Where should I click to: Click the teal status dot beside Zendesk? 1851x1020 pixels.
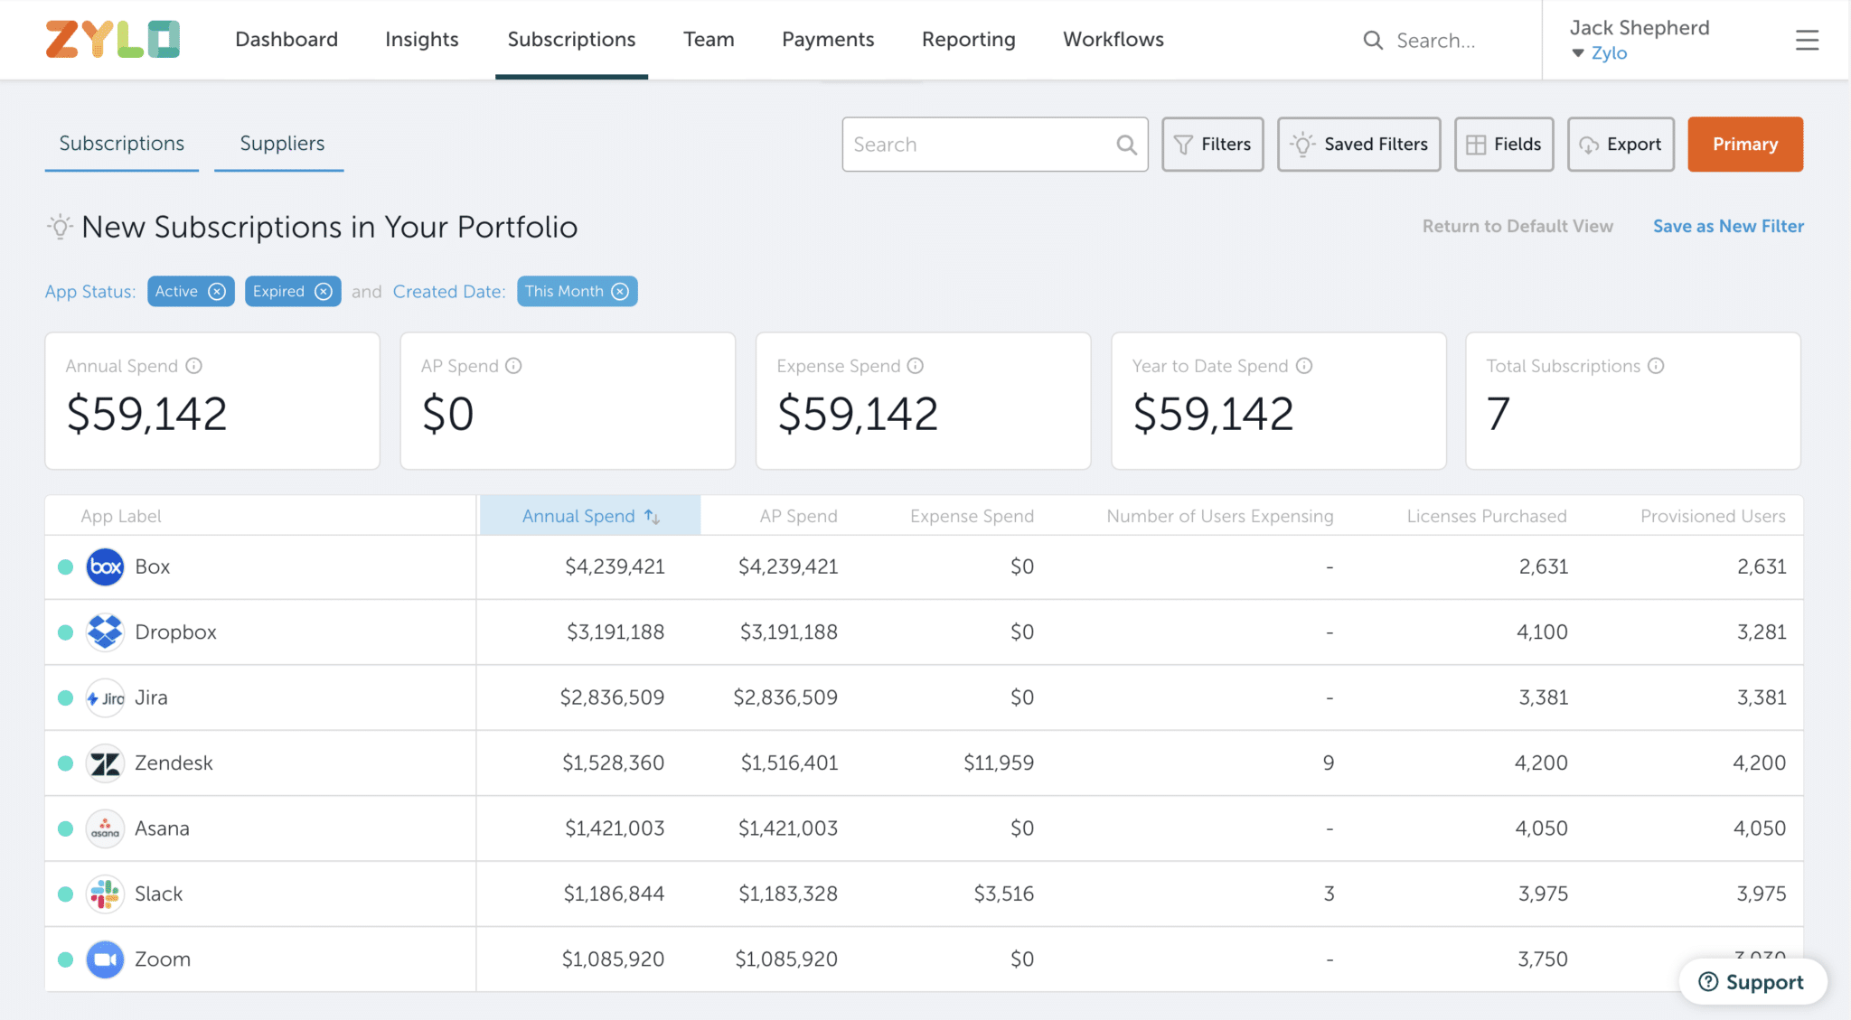click(64, 763)
